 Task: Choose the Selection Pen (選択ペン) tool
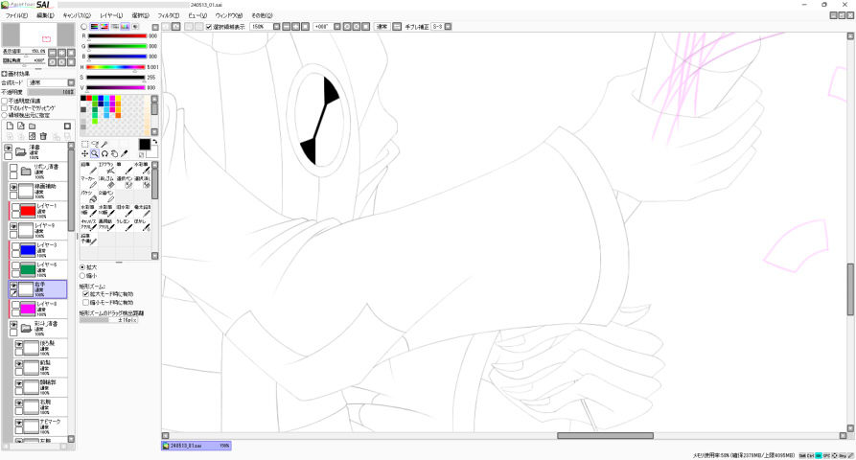click(x=124, y=182)
